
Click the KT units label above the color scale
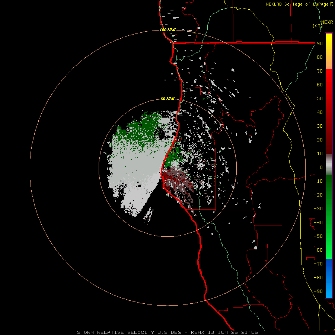[318, 26]
